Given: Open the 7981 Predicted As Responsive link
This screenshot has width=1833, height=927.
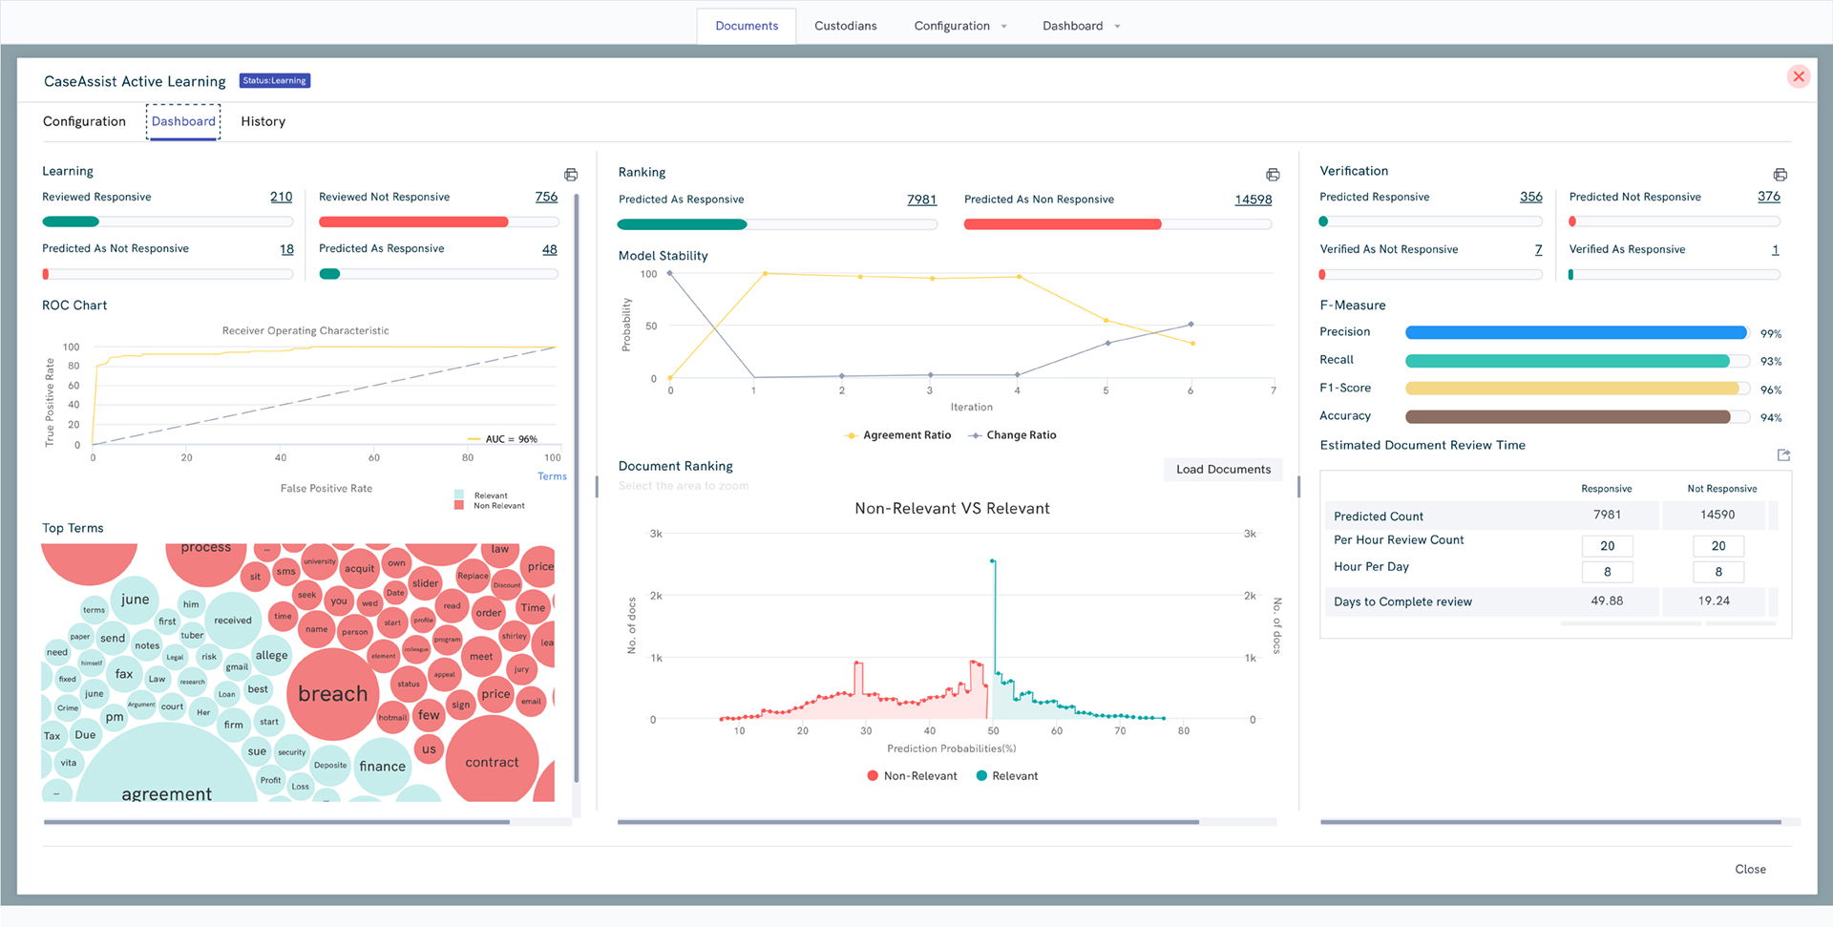Looking at the screenshot, I should coord(921,199).
